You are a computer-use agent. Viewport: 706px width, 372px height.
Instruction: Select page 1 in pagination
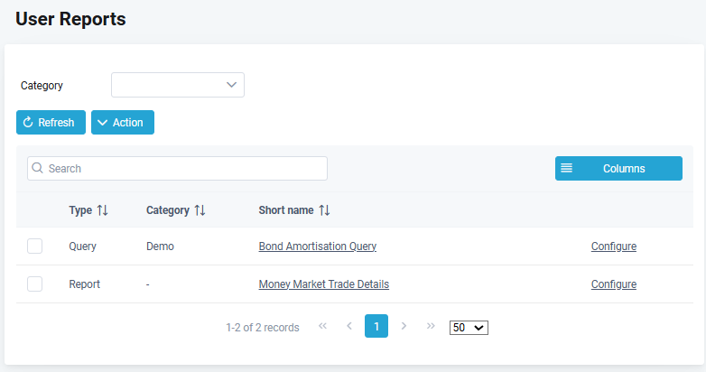[376, 326]
